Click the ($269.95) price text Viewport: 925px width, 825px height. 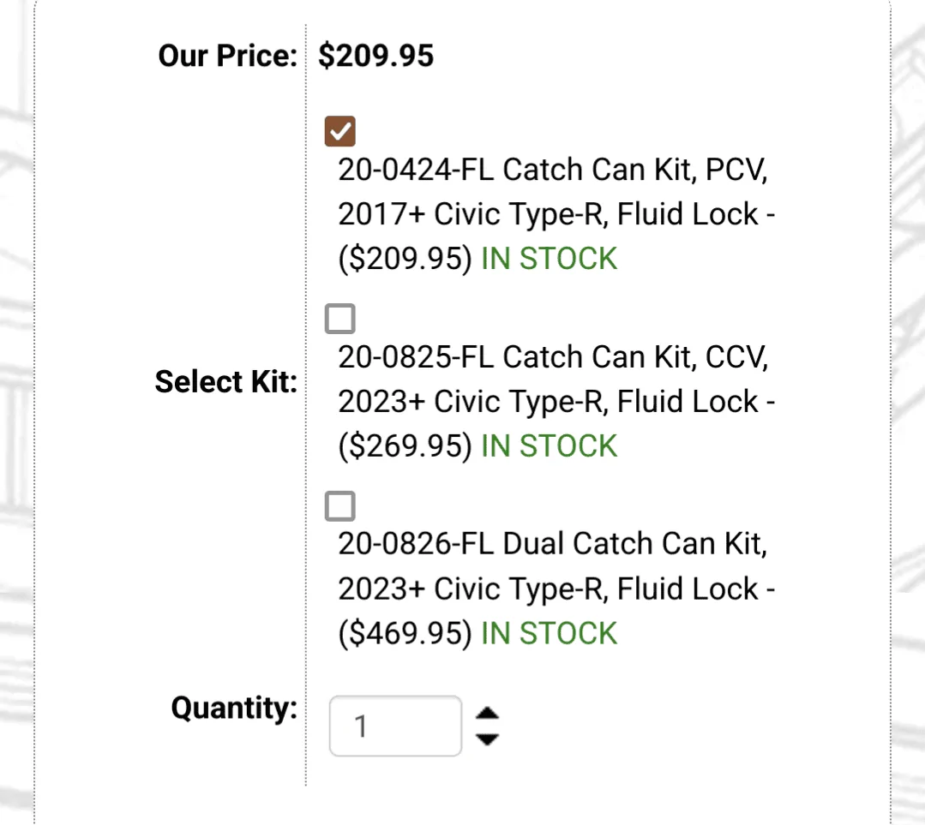coord(405,446)
